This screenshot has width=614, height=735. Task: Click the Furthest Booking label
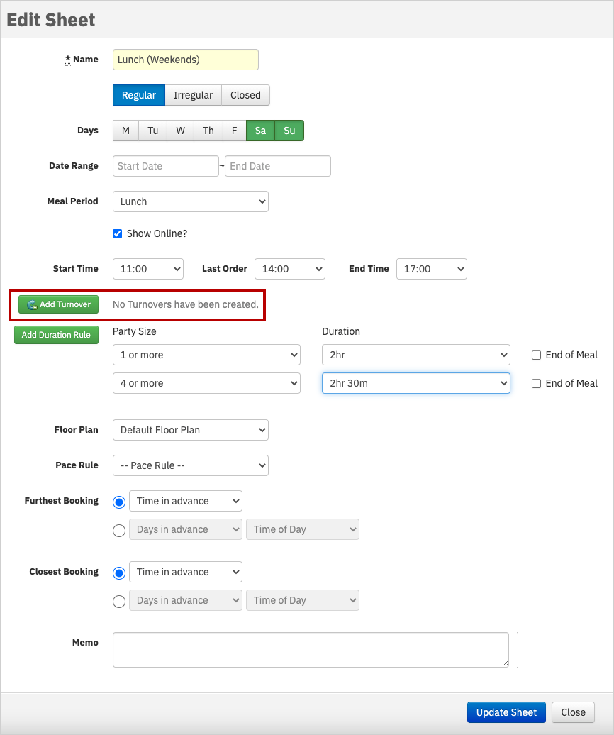pos(62,501)
